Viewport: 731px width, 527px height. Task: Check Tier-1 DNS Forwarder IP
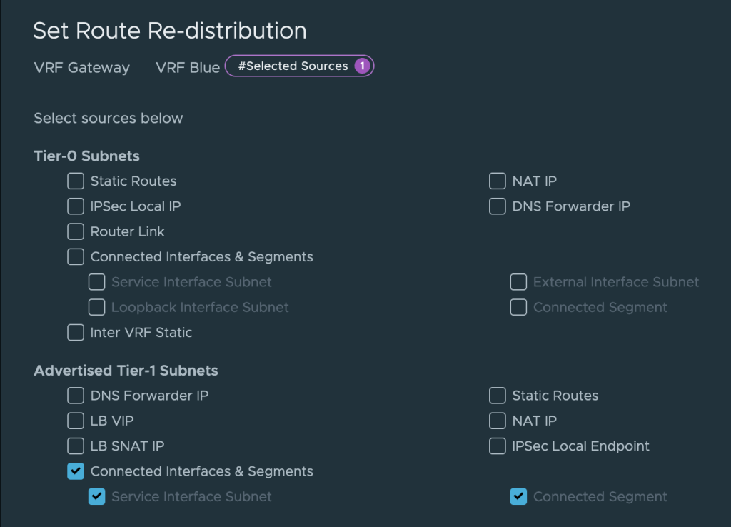pyautogui.click(x=76, y=396)
